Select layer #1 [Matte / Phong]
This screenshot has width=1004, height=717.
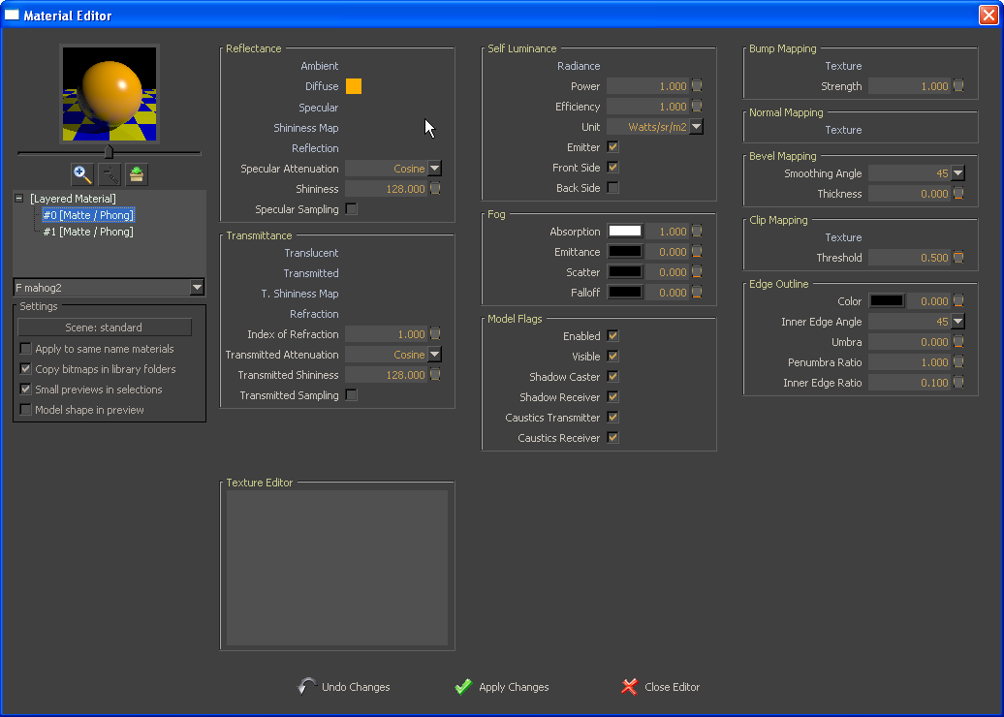88,232
